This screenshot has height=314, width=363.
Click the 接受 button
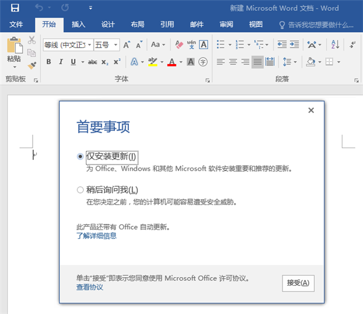pos(298,283)
